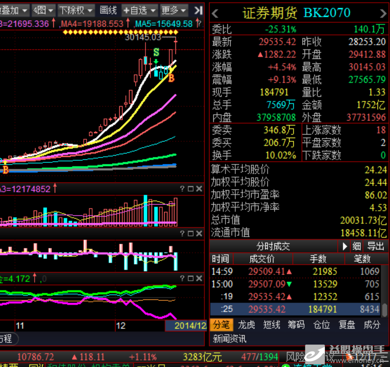Viewport: 390px width, 367px height.
Task: Expand the 自选 add-to-watchlist dropdown
Action: [139, 10]
